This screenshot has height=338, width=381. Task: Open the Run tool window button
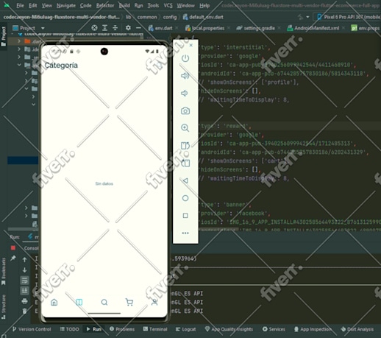pos(94,329)
